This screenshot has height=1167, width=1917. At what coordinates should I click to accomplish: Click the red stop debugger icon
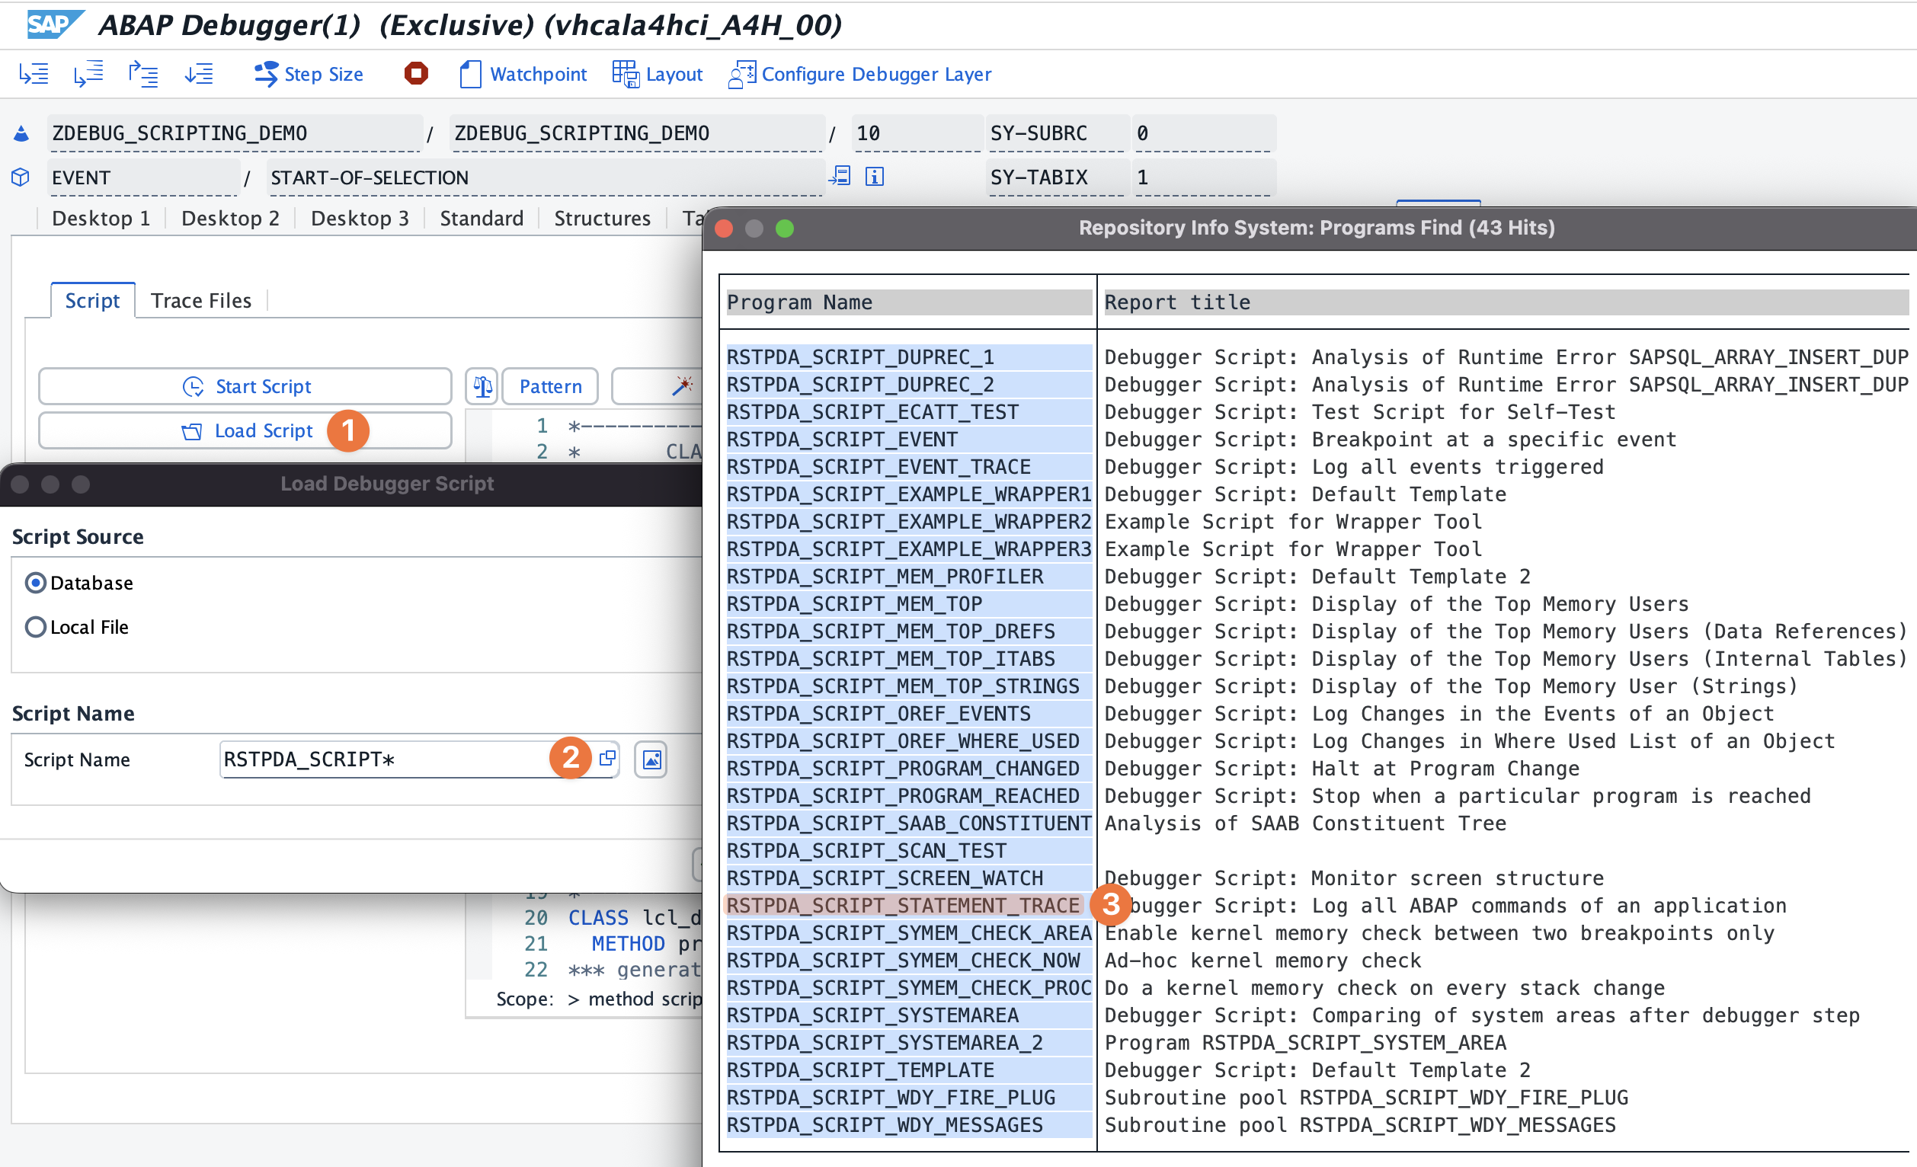tap(416, 73)
